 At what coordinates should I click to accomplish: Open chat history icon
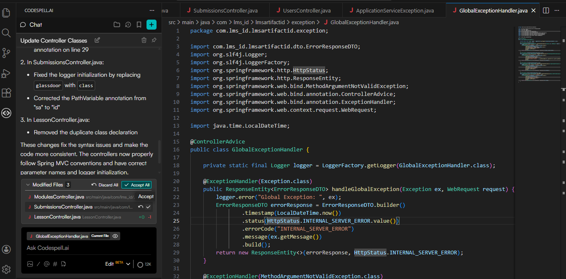[x=128, y=25]
